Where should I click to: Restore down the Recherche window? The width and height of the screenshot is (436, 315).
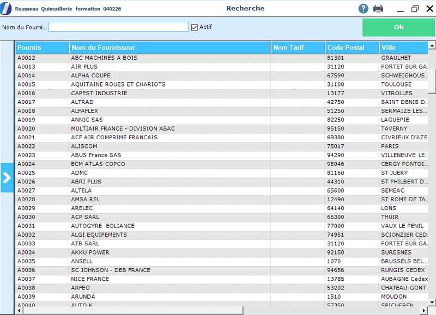(x=415, y=9)
